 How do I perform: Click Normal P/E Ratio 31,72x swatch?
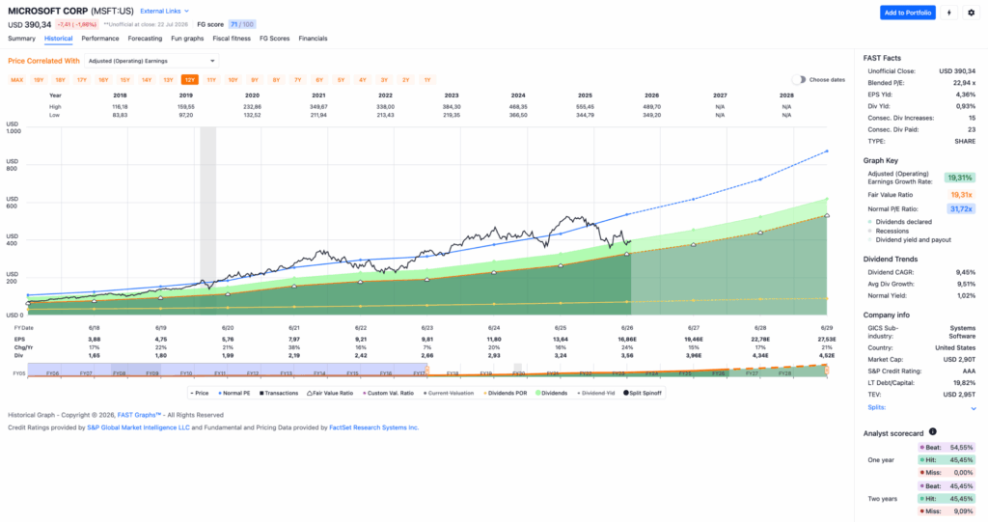click(x=961, y=208)
